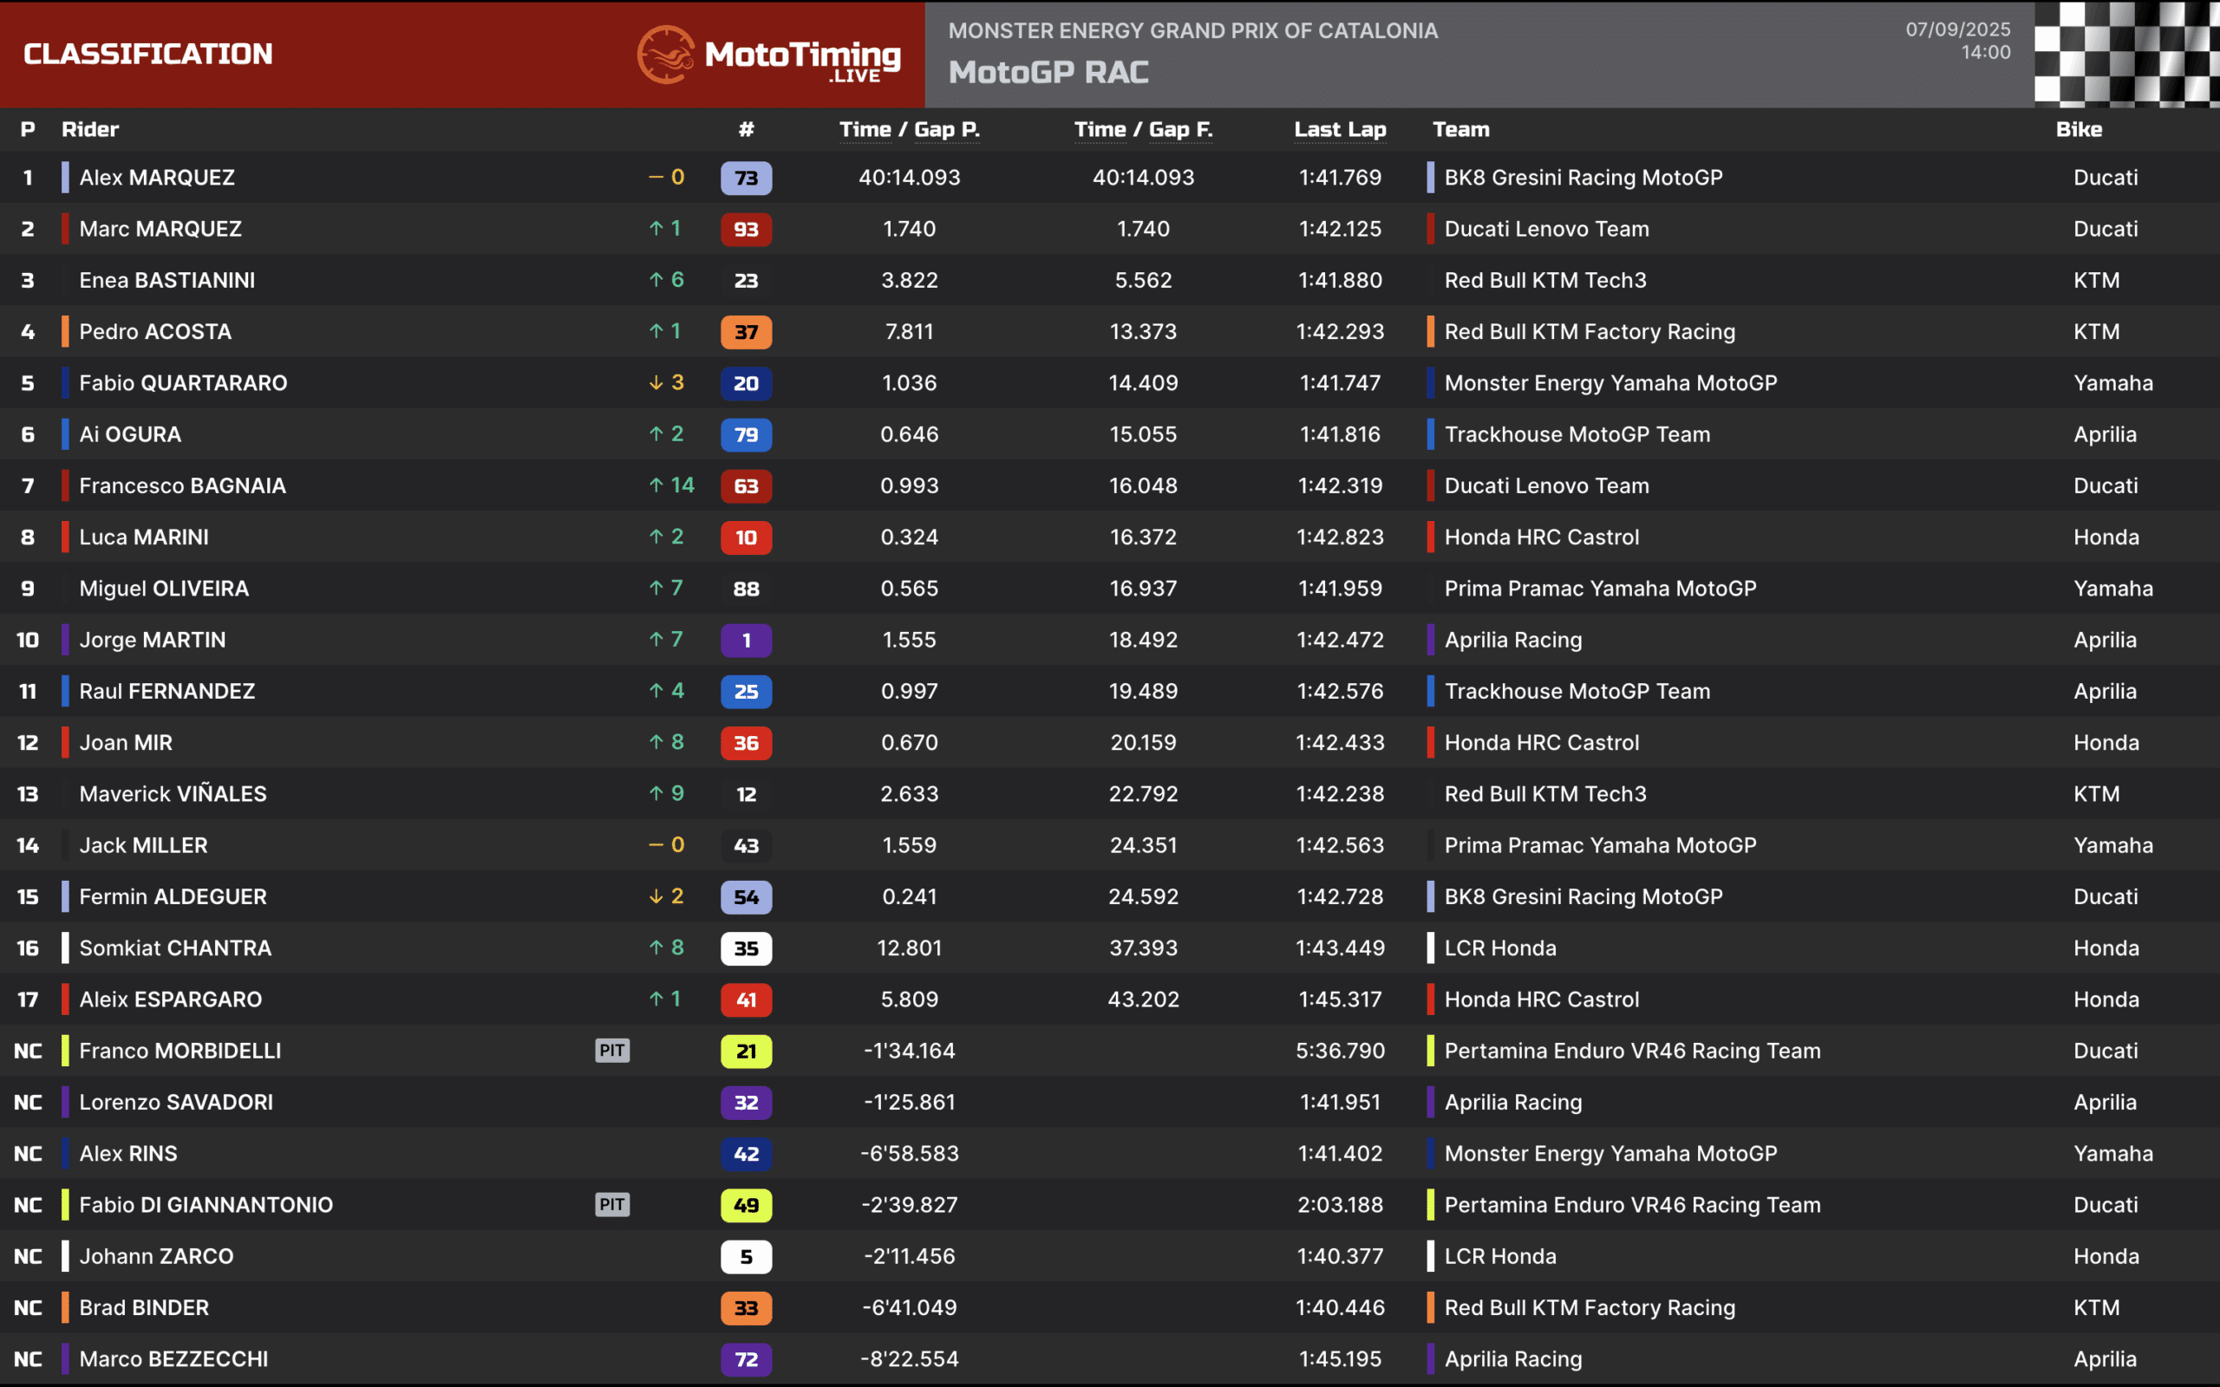Select the checkered flag icon

pyautogui.click(x=2128, y=52)
